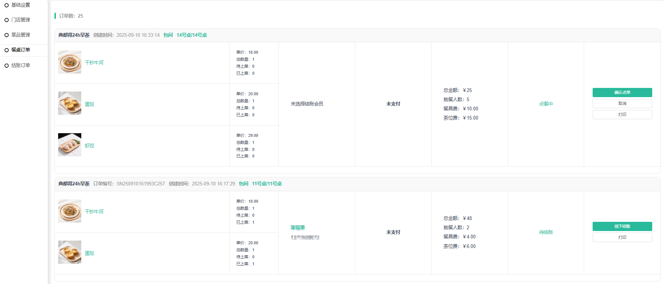Image resolution: width=664 pixels, height=284 pixels.
Task: Open the 虾饺 dish name link
Action: tap(89, 146)
